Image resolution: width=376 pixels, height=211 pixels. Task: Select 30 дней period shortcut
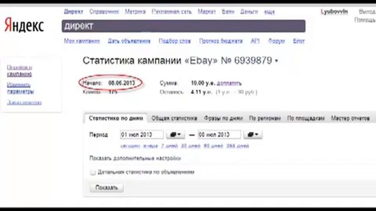coord(190,146)
